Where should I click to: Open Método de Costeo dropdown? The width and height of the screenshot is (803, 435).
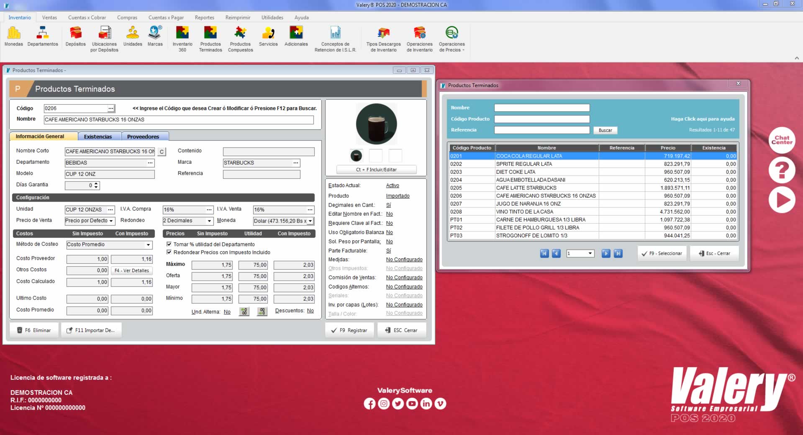tap(148, 245)
